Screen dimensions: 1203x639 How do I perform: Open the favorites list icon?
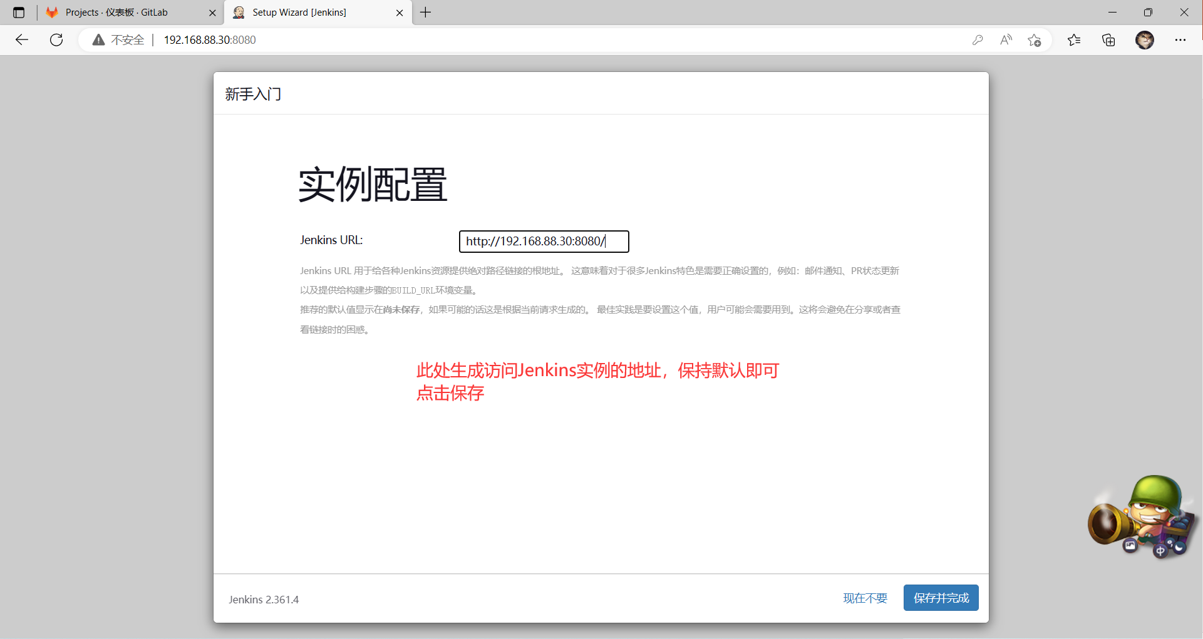click(1074, 40)
